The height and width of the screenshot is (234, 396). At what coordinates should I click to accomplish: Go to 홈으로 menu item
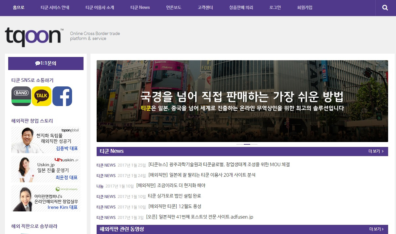(x=19, y=8)
